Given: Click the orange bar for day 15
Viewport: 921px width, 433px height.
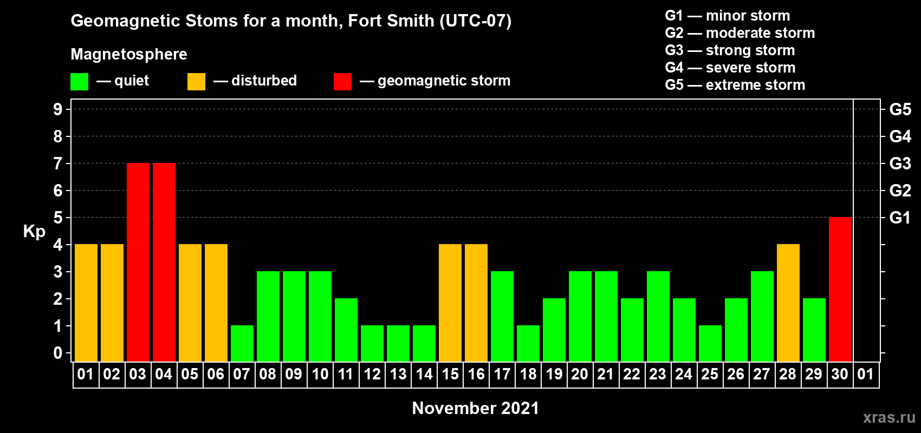Looking at the screenshot, I should pos(450,303).
